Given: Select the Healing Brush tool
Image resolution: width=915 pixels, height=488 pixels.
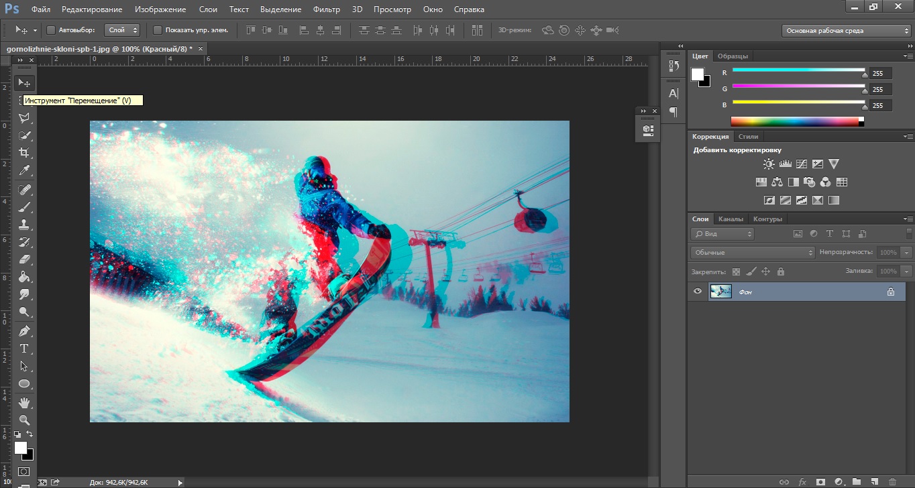Looking at the screenshot, I should 24,190.
